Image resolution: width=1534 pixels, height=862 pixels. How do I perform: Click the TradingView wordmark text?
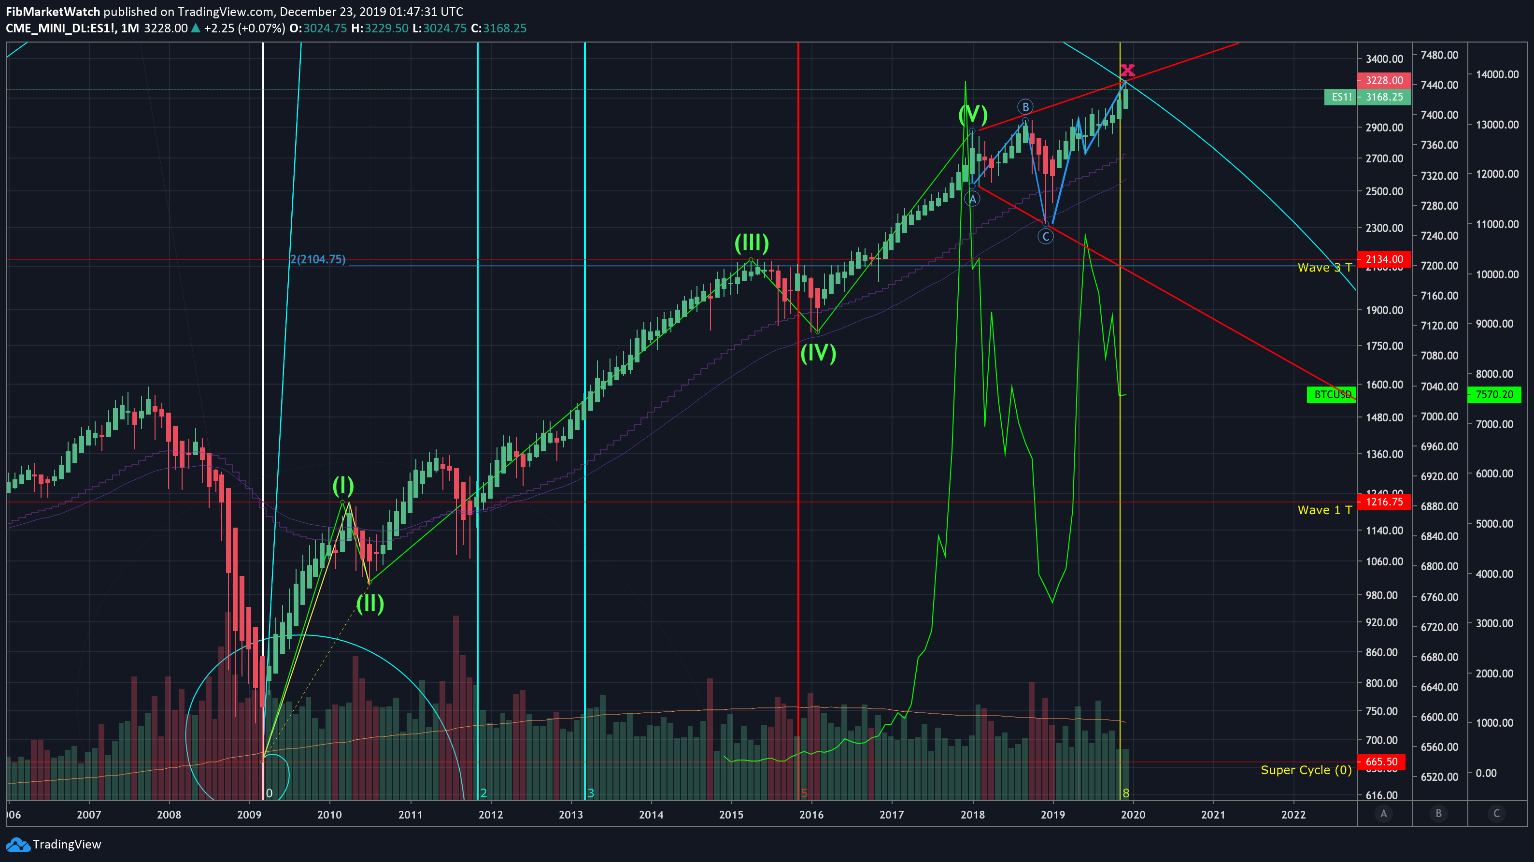coord(67,844)
